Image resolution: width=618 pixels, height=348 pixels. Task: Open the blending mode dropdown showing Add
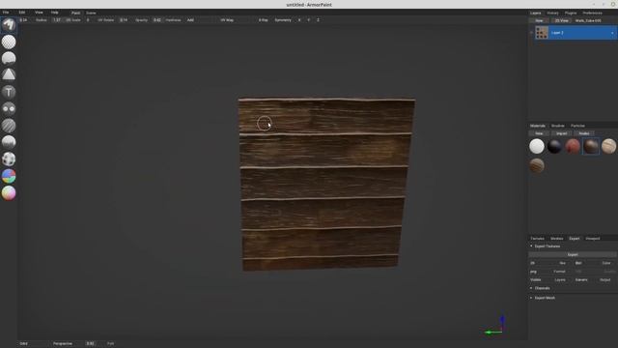pyautogui.click(x=199, y=20)
